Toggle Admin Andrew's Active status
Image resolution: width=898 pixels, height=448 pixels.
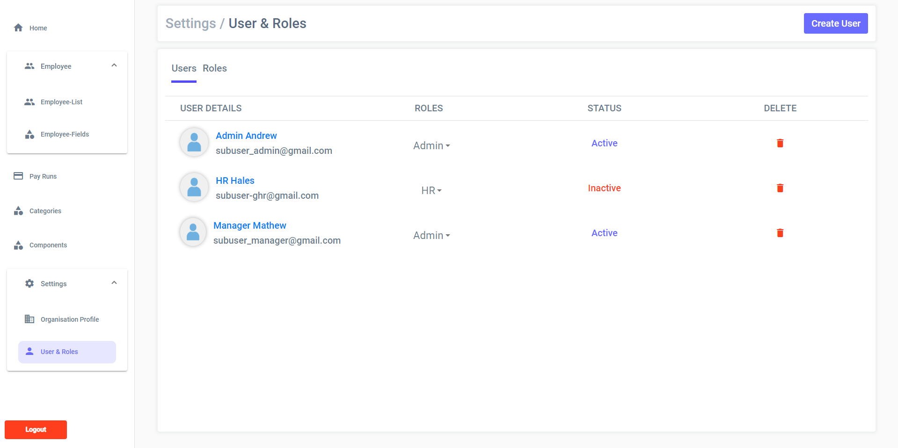[x=604, y=143]
